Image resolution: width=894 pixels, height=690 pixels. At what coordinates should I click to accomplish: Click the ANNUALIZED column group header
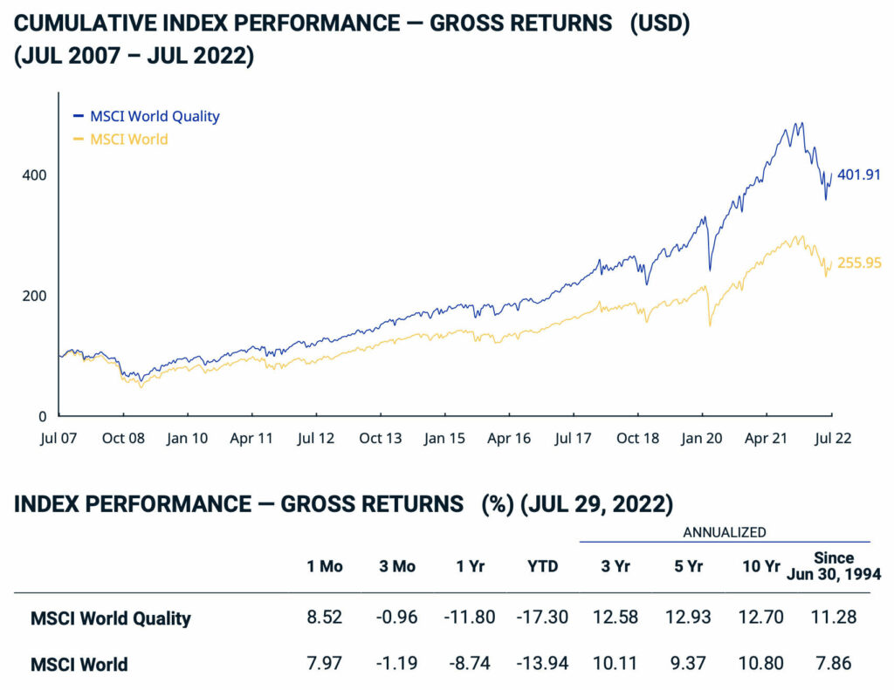coord(725,532)
